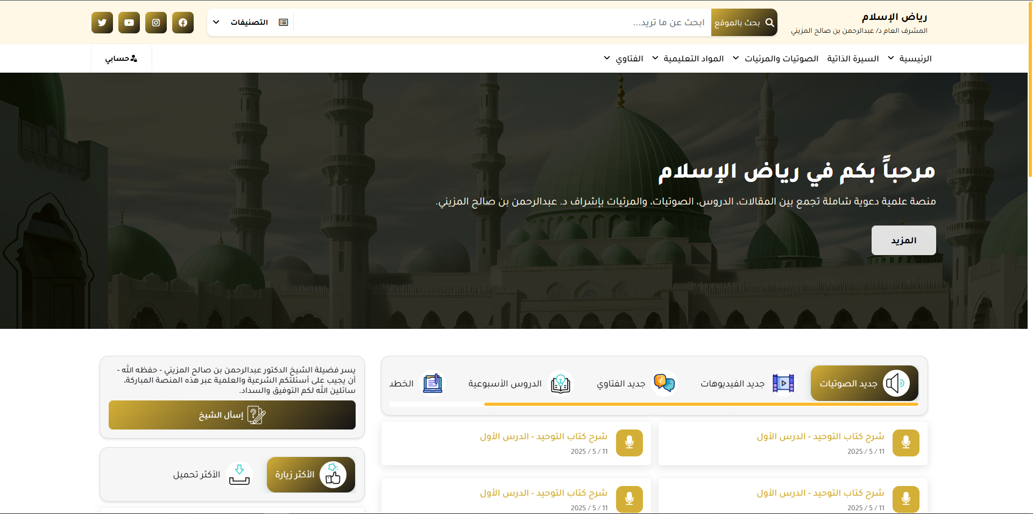Click the بحث بالموقع search button

pyautogui.click(x=744, y=23)
